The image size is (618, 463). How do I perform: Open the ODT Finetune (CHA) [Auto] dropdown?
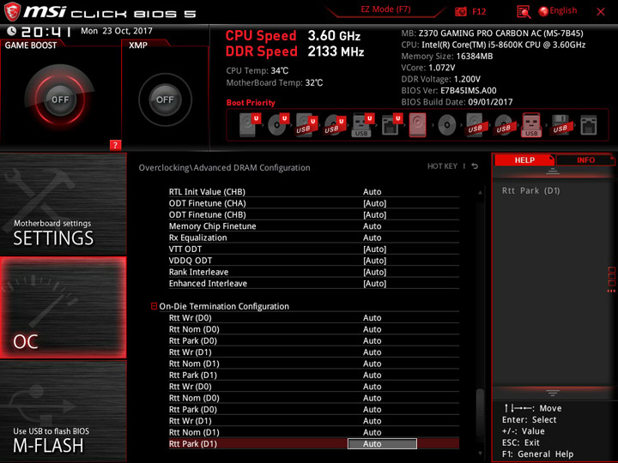pyautogui.click(x=374, y=203)
